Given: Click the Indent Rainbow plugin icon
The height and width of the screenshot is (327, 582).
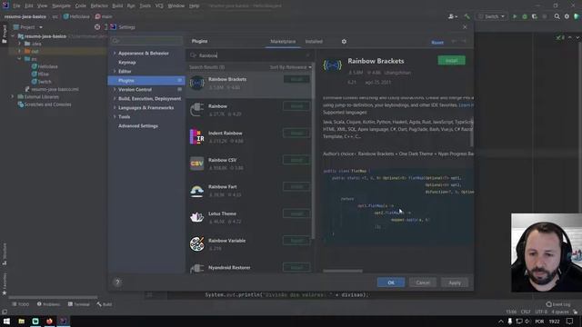Looking at the screenshot, I should pos(196,137).
